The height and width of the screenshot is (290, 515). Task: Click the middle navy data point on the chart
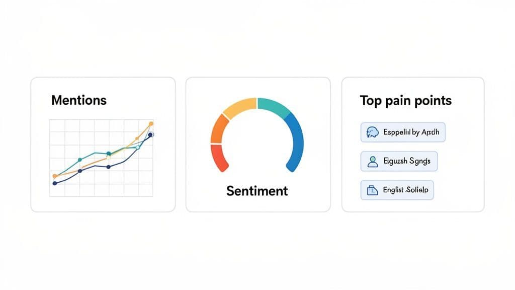coord(108,167)
